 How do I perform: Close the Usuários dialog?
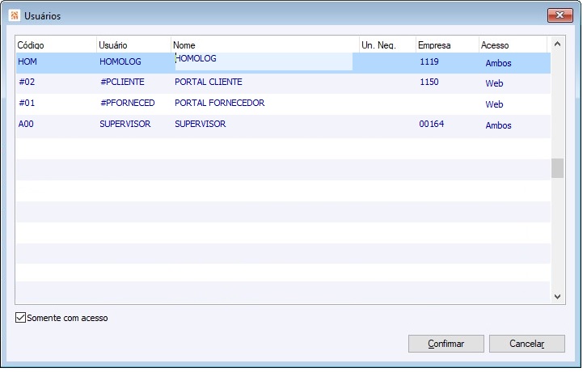(560, 15)
